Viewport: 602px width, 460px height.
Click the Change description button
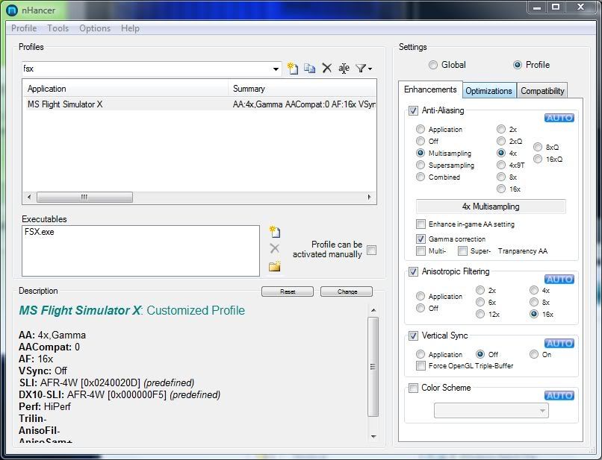pyautogui.click(x=347, y=292)
